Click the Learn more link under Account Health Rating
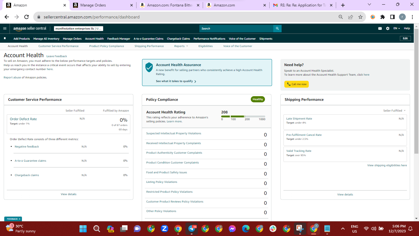Viewport: 419px width, 236px height. point(174,121)
